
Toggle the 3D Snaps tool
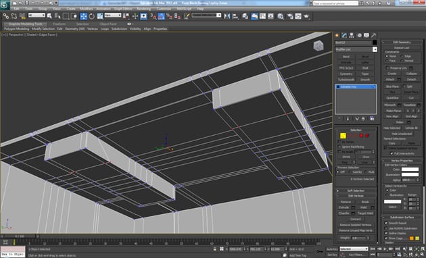pyautogui.click(x=153, y=16)
